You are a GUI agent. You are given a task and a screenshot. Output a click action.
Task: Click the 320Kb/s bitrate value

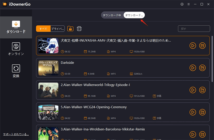[138, 74]
